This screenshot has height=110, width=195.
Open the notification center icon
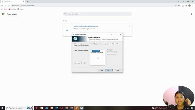point(192,108)
